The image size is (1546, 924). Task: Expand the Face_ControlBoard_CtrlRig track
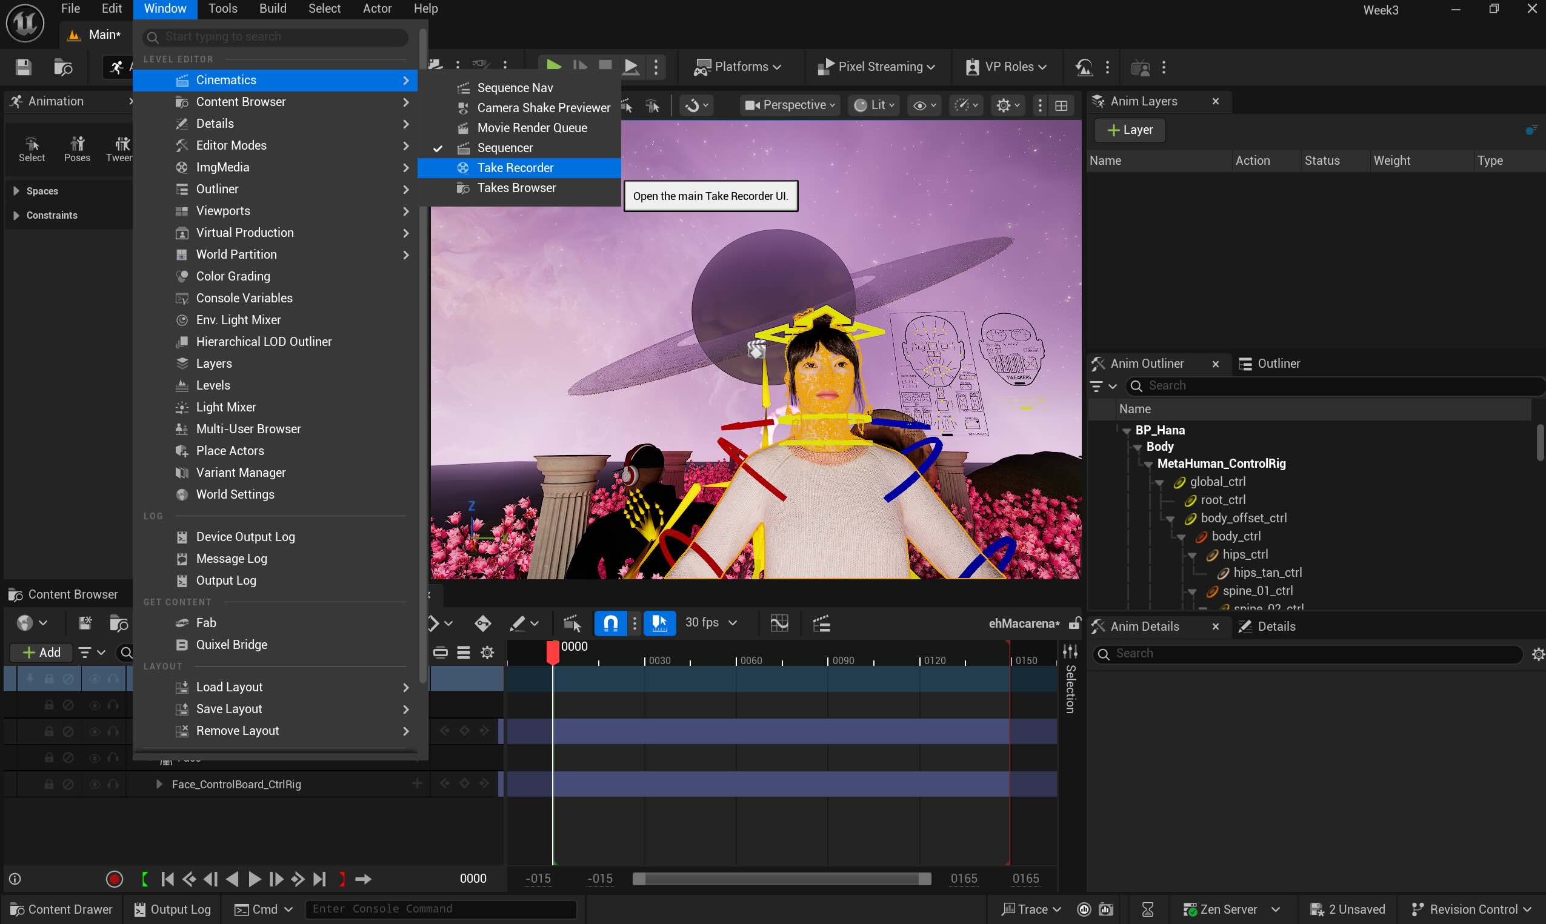(x=159, y=784)
